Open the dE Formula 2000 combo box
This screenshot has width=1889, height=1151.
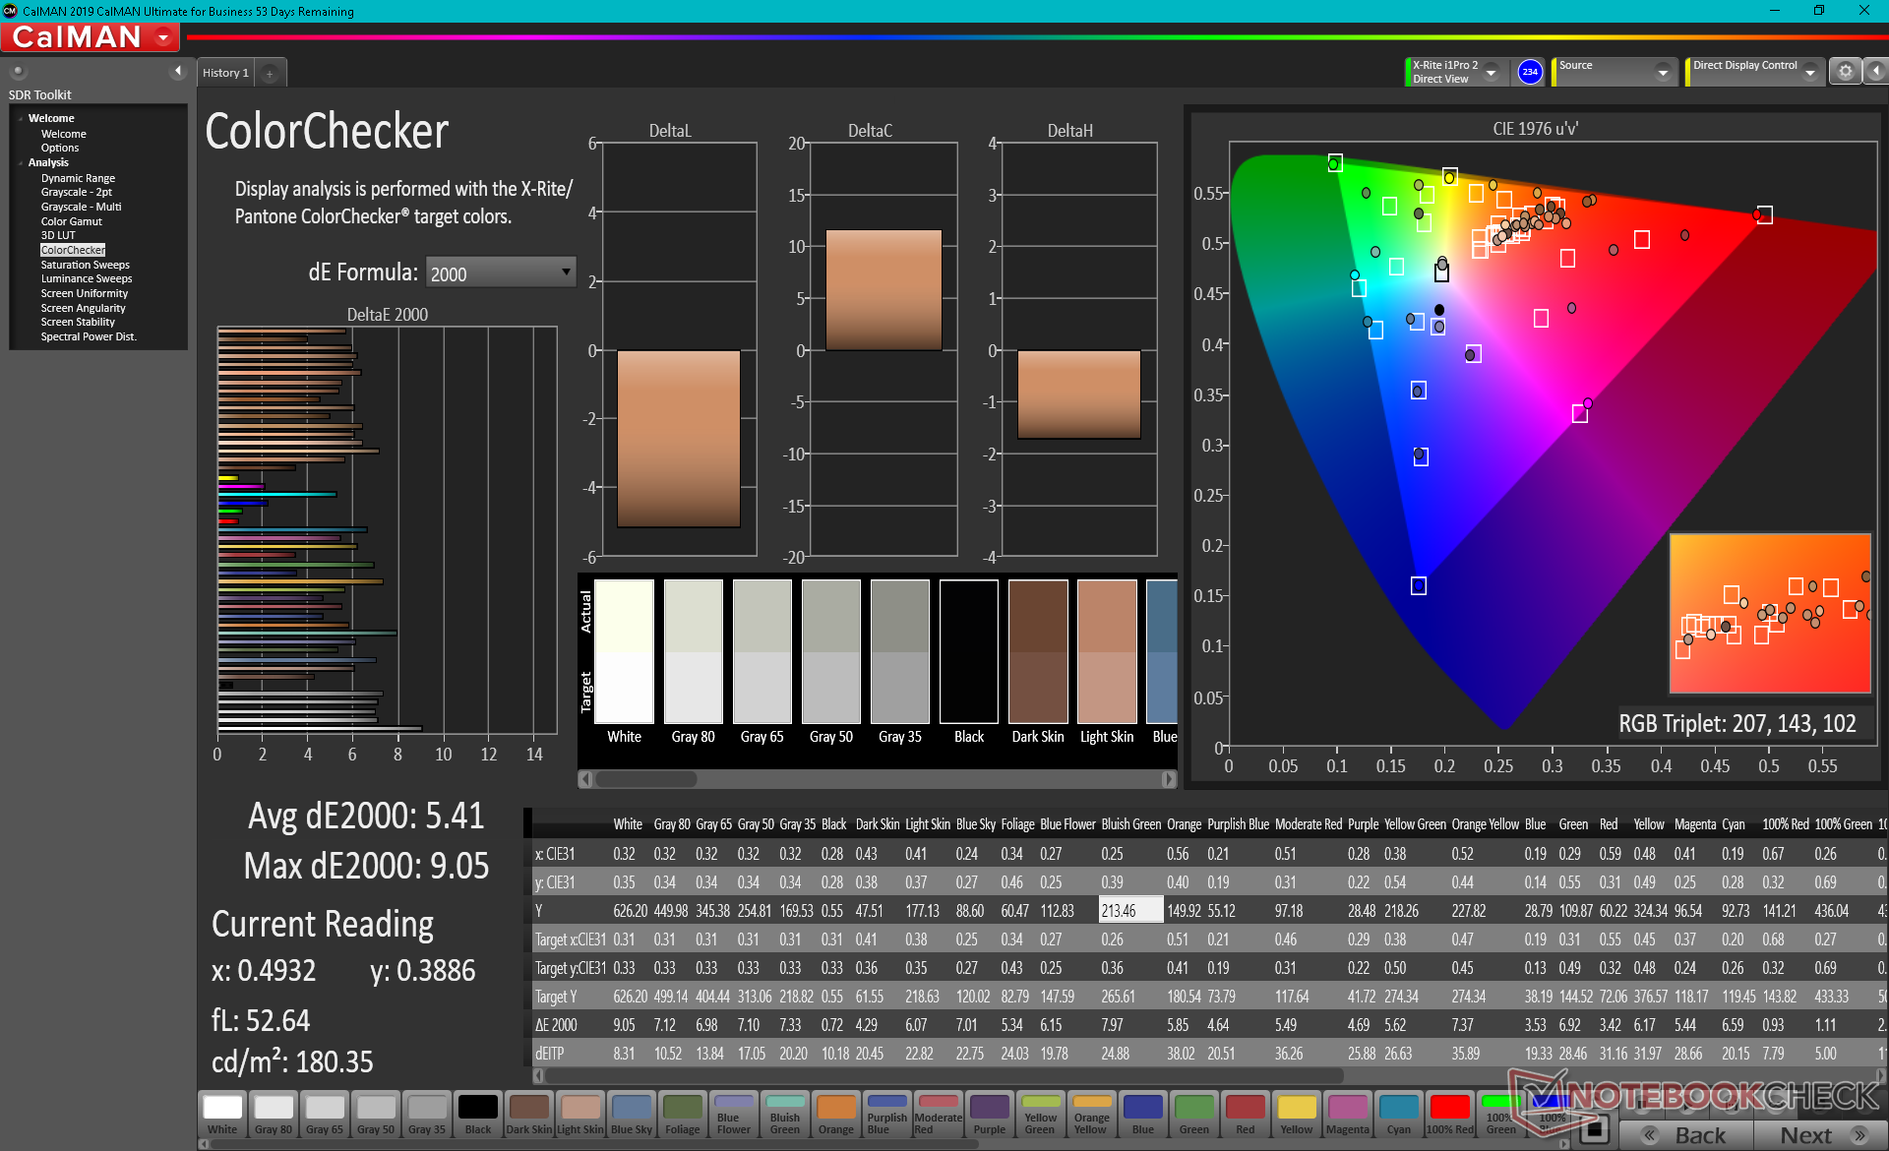pos(500,273)
